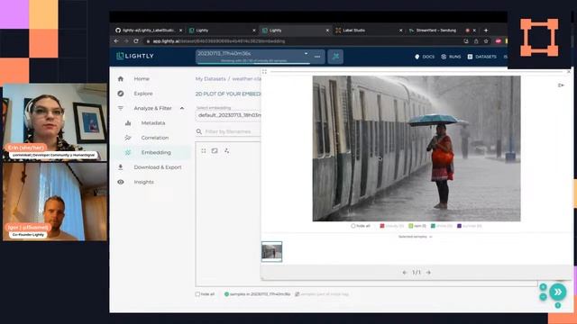
Task: Click the browser back arrow
Action: click(x=116, y=41)
